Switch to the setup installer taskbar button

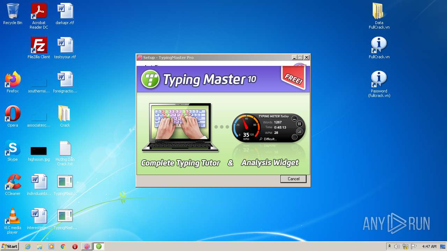(x=87, y=246)
